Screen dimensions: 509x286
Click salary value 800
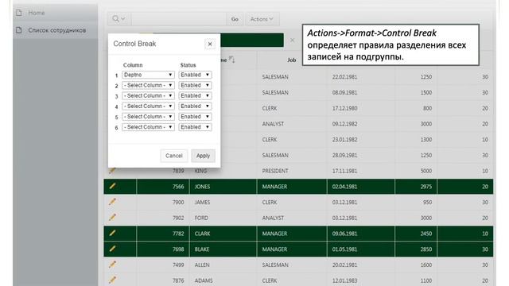(x=427, y=108)
